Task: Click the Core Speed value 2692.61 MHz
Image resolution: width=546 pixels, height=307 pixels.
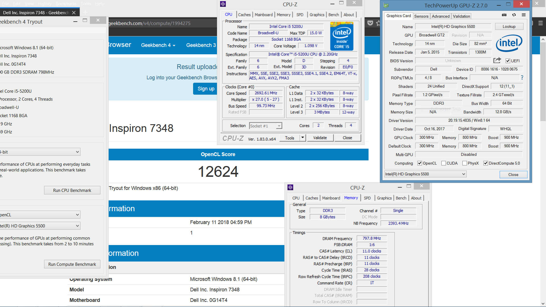Action: pyautogui.click(x=266, y=93)
